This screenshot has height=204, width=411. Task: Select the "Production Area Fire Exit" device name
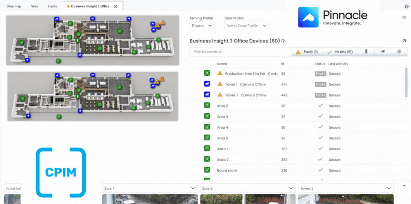245,74
